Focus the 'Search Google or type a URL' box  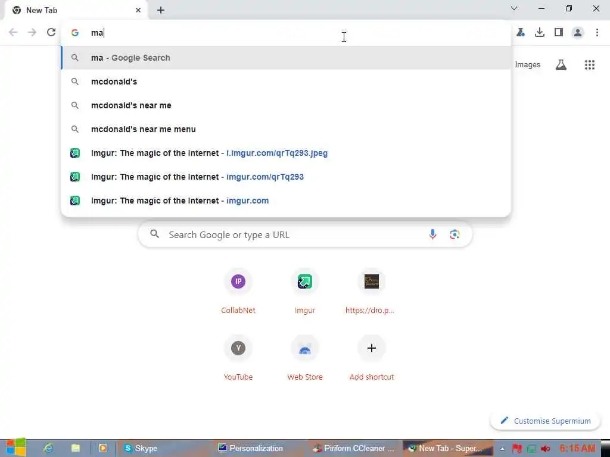[x=306, y=234]
